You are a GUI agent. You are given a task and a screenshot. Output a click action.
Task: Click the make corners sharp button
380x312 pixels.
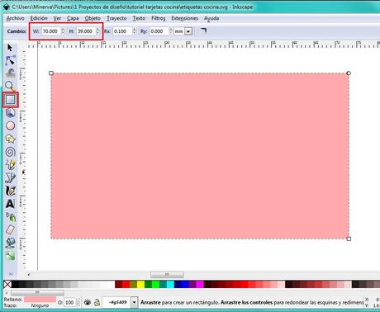coord(203,31)
